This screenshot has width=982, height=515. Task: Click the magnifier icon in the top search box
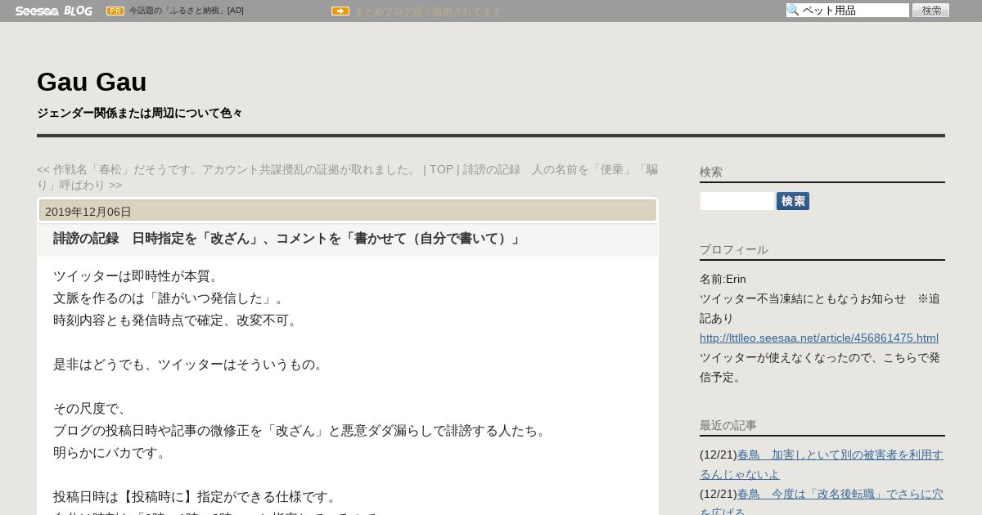(x=793, y=11)
